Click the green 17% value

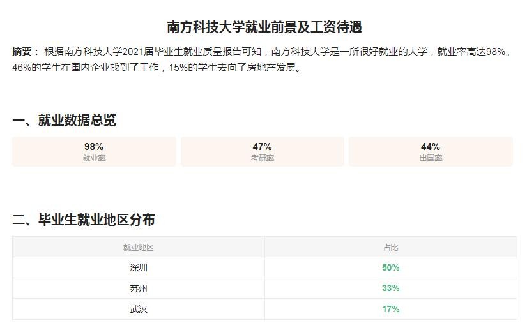[390, 309]
